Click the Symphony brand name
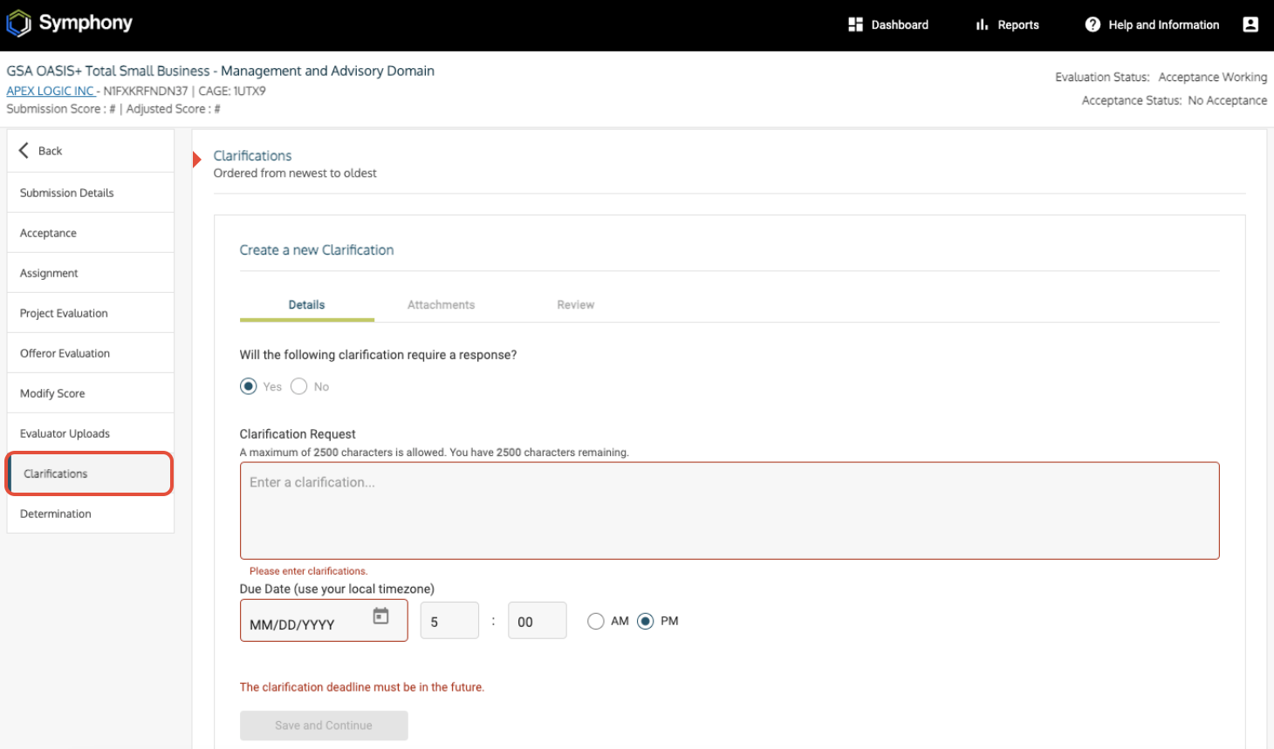The height and width of the screenshot is (749, 1274). coord(86,23)
